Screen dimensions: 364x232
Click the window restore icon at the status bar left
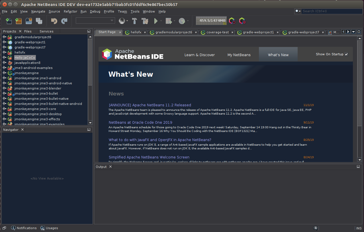coord(4,228)
